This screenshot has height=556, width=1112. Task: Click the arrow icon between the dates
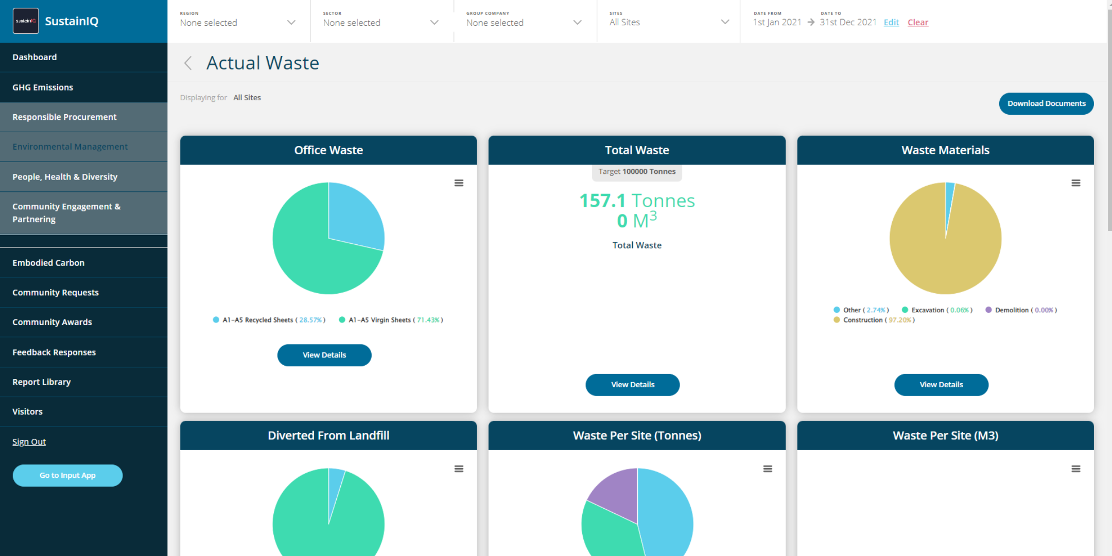pyautogui.click(x=811, y=22)
